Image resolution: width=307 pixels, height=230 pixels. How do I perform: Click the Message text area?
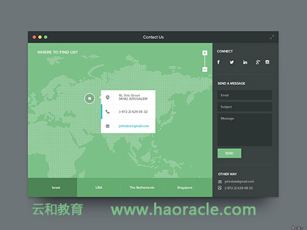pyautogui.click(x=244, y=130)
